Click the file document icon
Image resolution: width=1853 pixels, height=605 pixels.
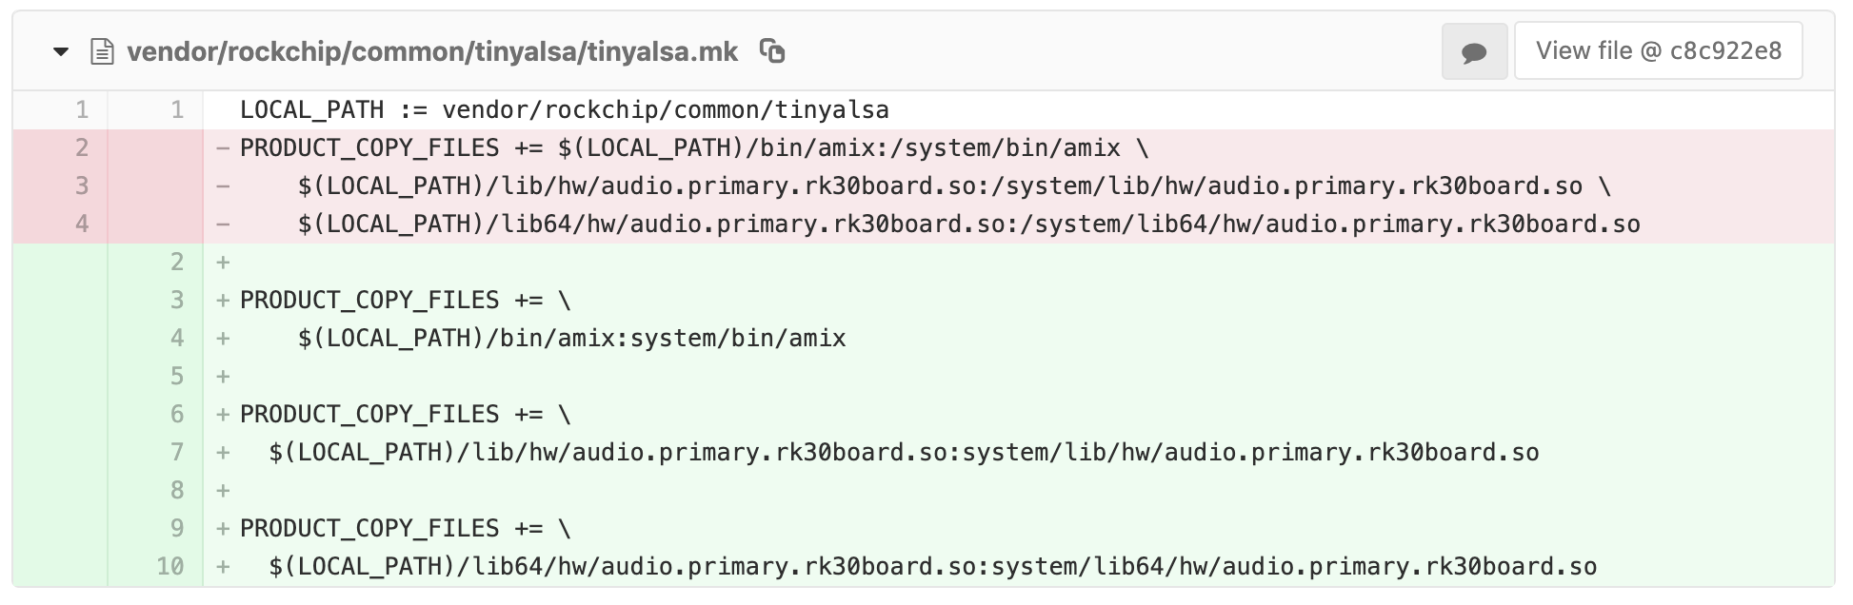click(101, 51)
